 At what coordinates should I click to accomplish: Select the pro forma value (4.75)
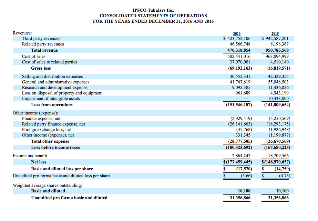pos(285,176)
